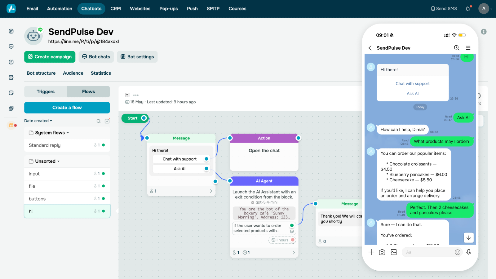496x279 pixels.
Task: Select the Standard reply flow
Action: point(67,145)
